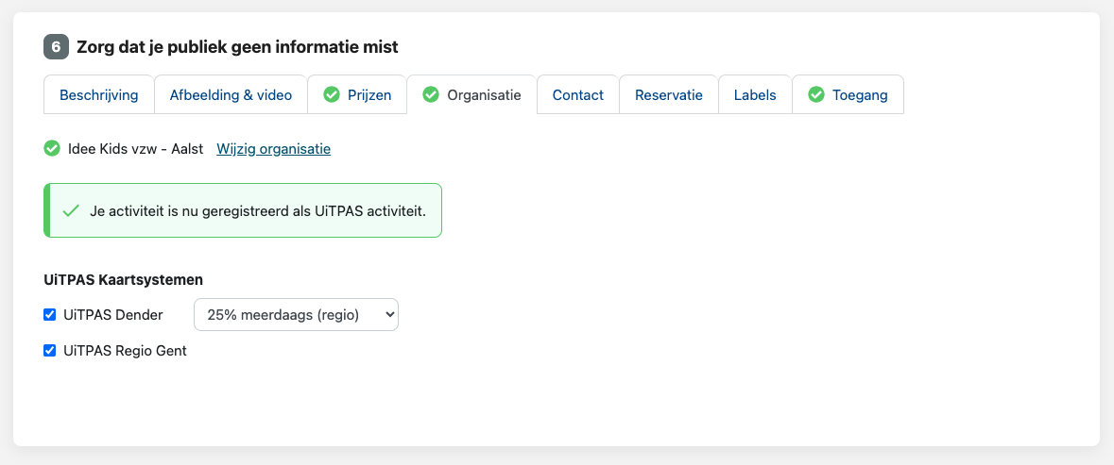The image size is (1114, 465).
Task: Click the checkmark icon in the success alert
Action: coord(70,210)
